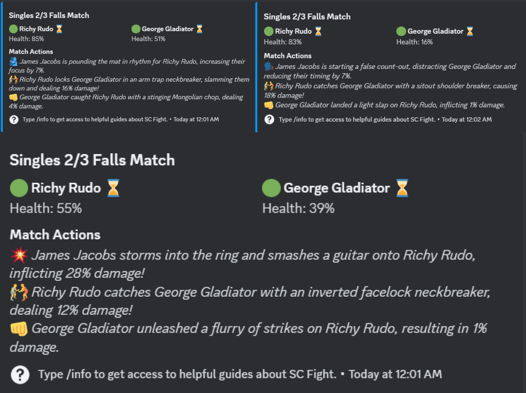Image resolution: width=526 pixels, height=393 pixels.
Task: Click the green circle beside Richy Rudo in large embed
Action: point(19,188)
